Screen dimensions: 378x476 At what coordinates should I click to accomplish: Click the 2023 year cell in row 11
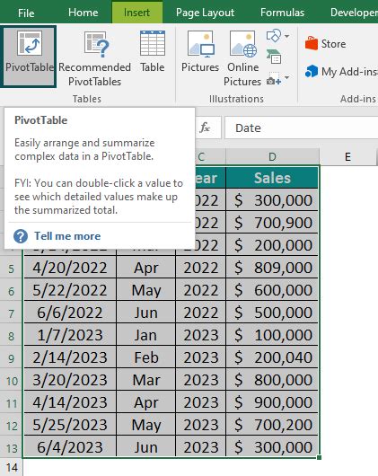pyautogui.click(x=201, y=402)
